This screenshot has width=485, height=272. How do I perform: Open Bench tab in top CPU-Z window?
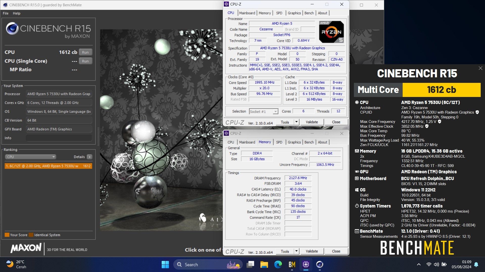tap(309, 13)
